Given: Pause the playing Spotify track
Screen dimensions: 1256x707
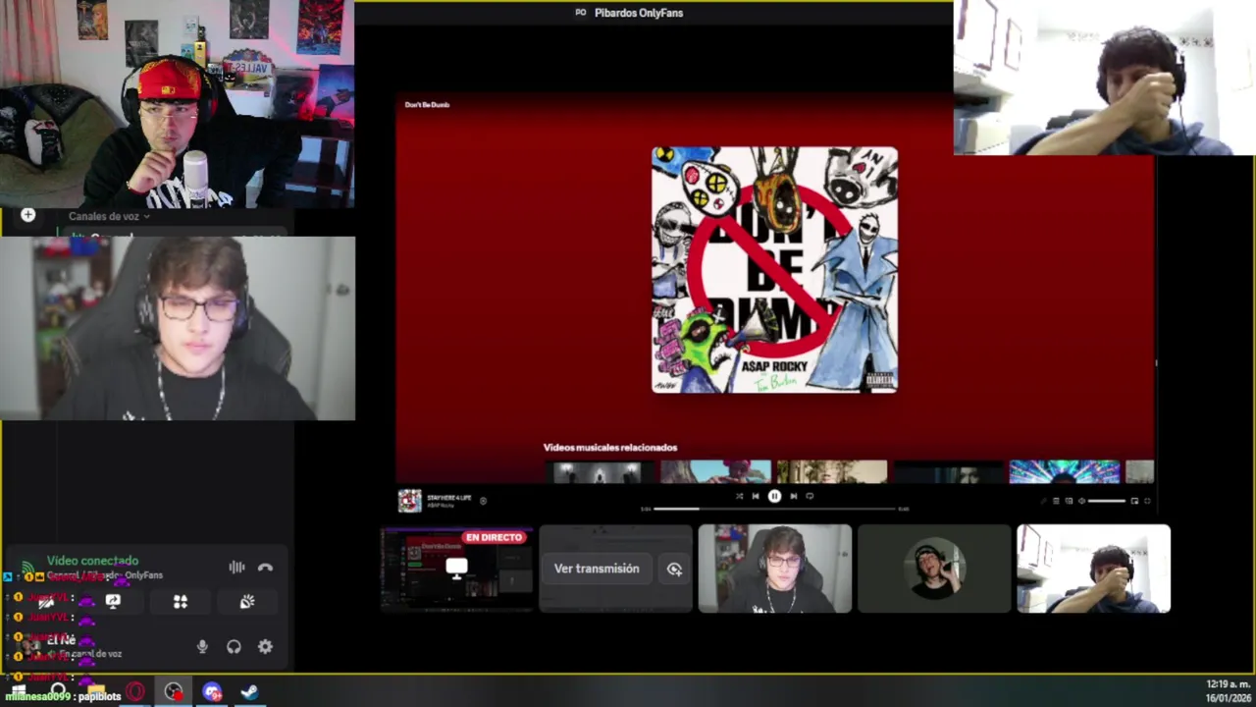Looking at the screenshot, I should pos(774,496).
